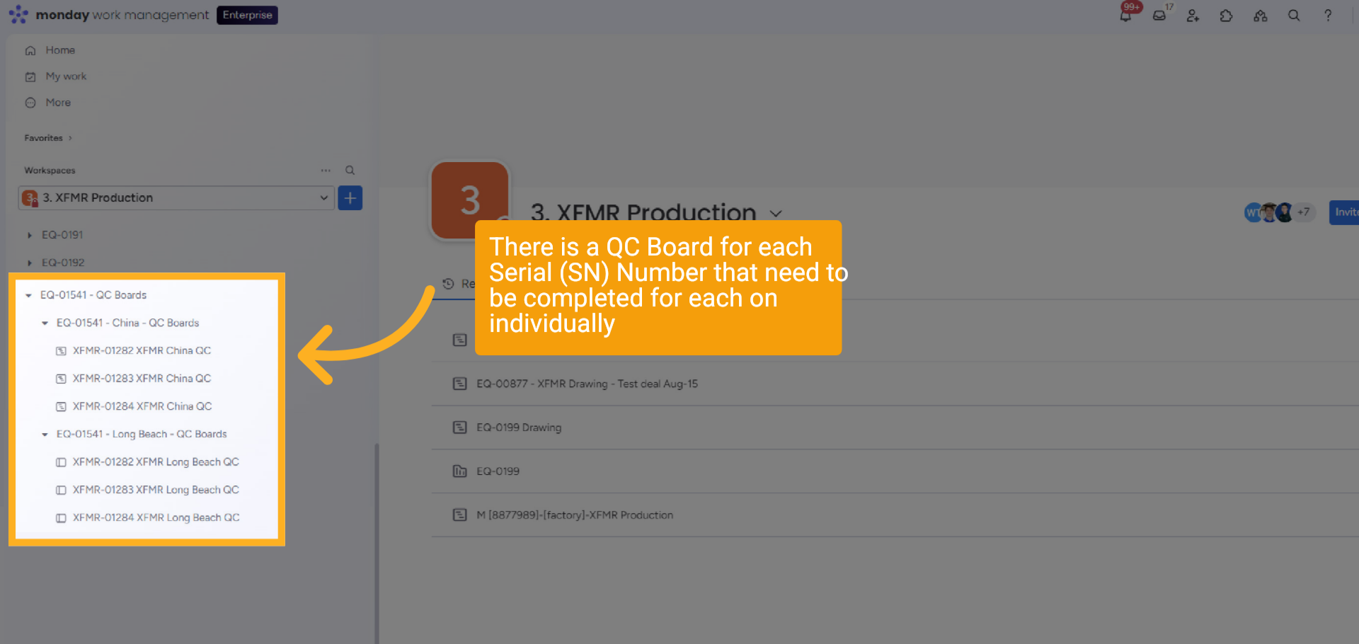Click the monday logo icon
The width and height of the screenshot is (1359, 644).
(x=18, y=14)
